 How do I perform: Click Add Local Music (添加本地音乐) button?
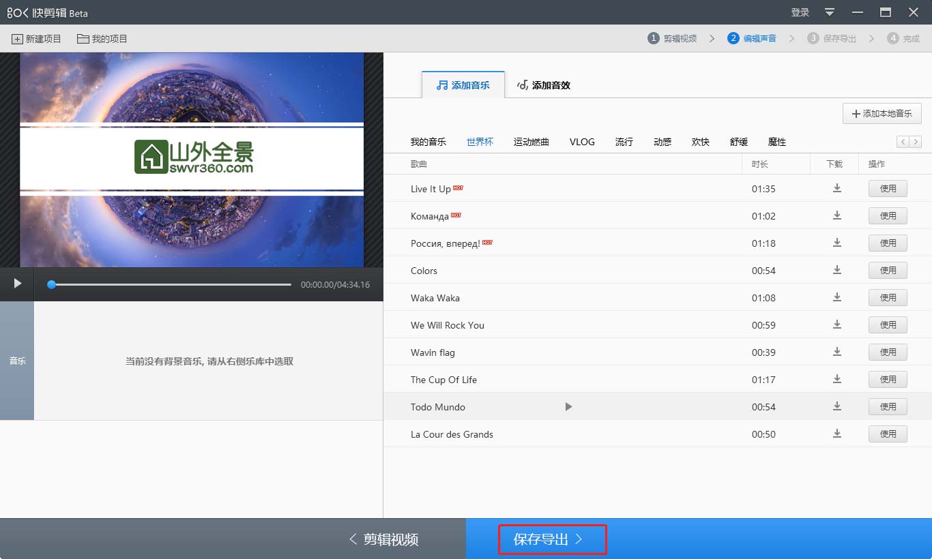click(882, 114)
